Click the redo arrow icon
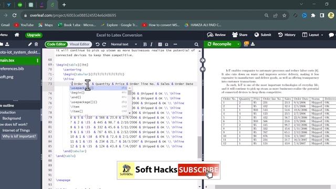 click(x=104, y=44)
